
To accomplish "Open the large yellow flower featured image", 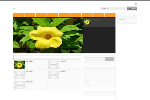I will pyautogui.click(x=48, y=35).
